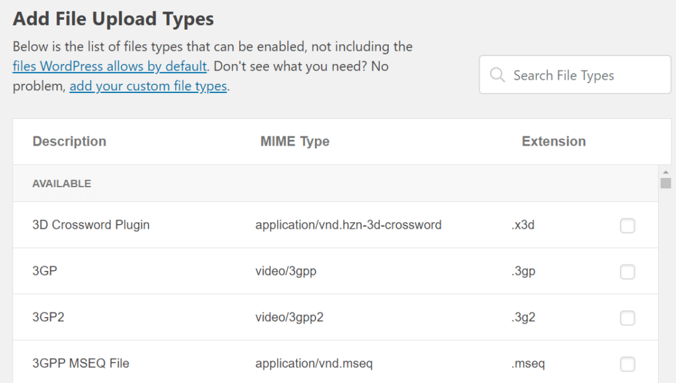Follow the add your custom file types link
The height and width of the screenshot is (383, 676).
(148, 86)
